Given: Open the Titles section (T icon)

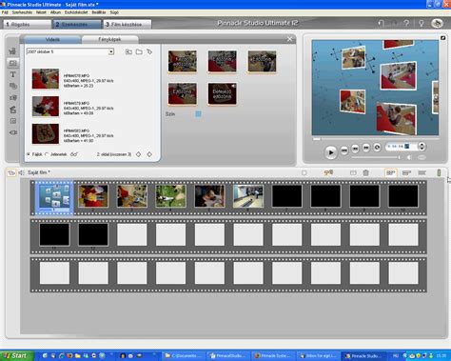Looking at the screenshot, I should (x=12, y=74).
